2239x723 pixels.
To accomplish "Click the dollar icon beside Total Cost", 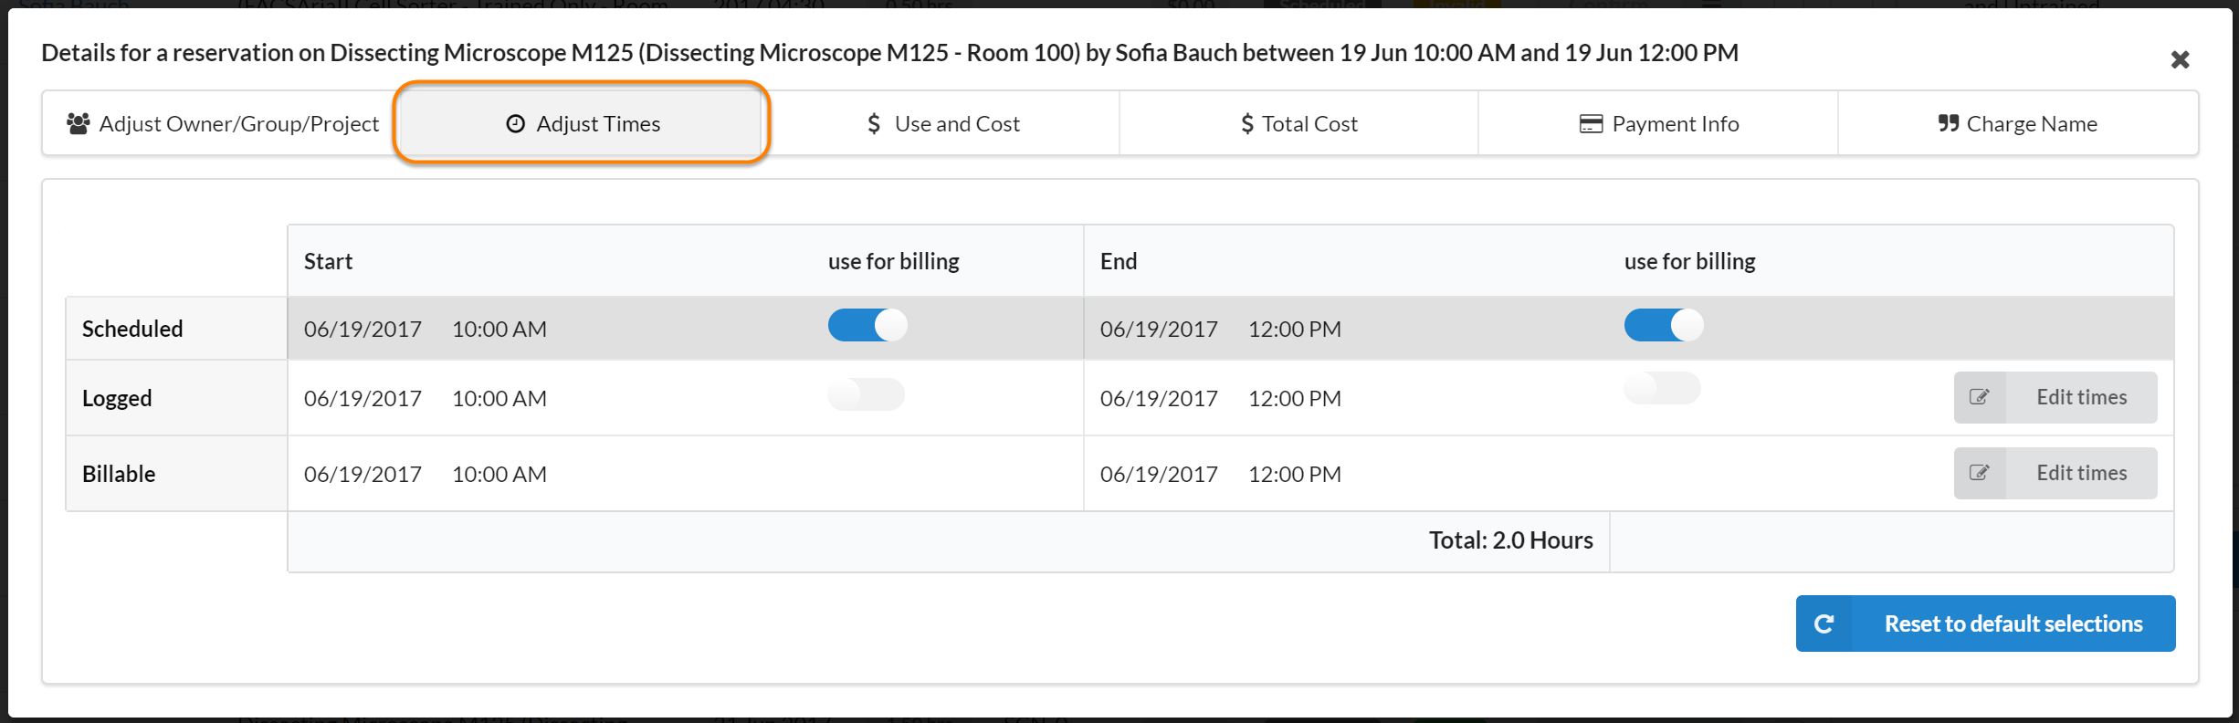I will [1247, 123].
